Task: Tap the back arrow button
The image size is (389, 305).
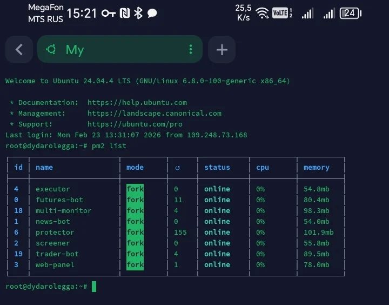Action: click(x=19, y=49)
